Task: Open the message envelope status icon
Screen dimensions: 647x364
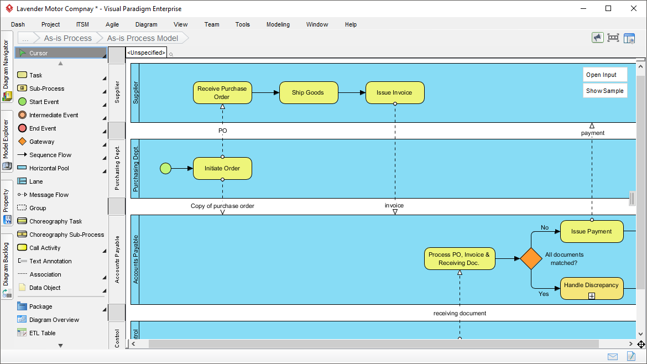Action: click(x=613, y=357)
